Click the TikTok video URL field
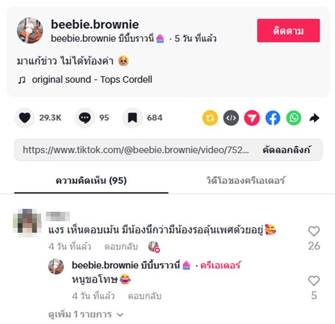This screenshot has height=324, width=335. click(135, 150)
